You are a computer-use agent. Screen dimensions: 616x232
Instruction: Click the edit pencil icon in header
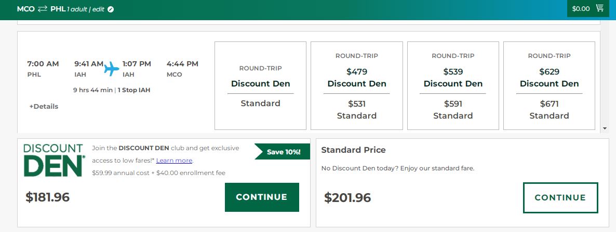pos(111,9)
